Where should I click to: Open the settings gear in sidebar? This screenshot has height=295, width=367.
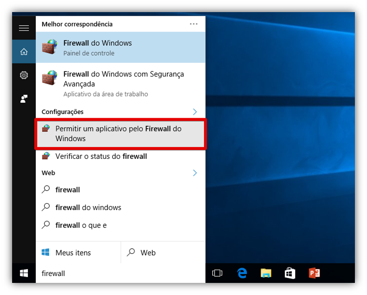coord(24,75)
